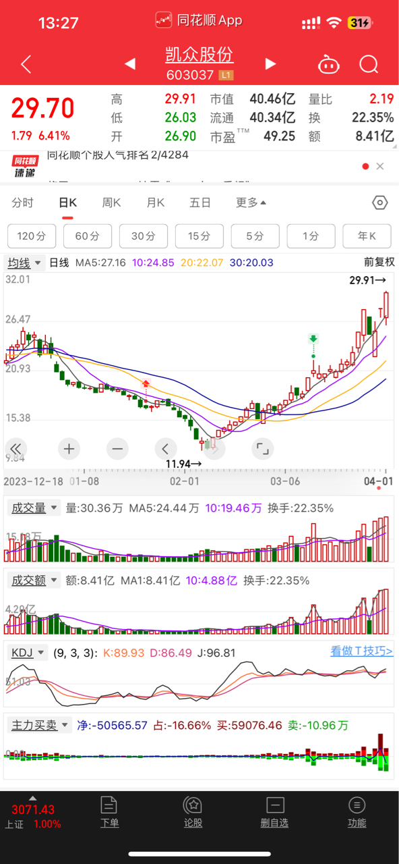The width and height of the screenshot is (399, 864).
Task: Select 周K tab
Action: tap(111, 202)
